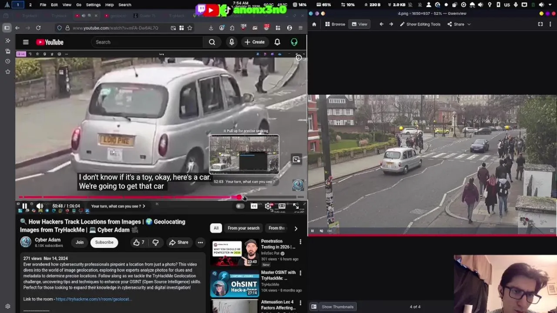Open video info icon at player corner

point(299,58)
